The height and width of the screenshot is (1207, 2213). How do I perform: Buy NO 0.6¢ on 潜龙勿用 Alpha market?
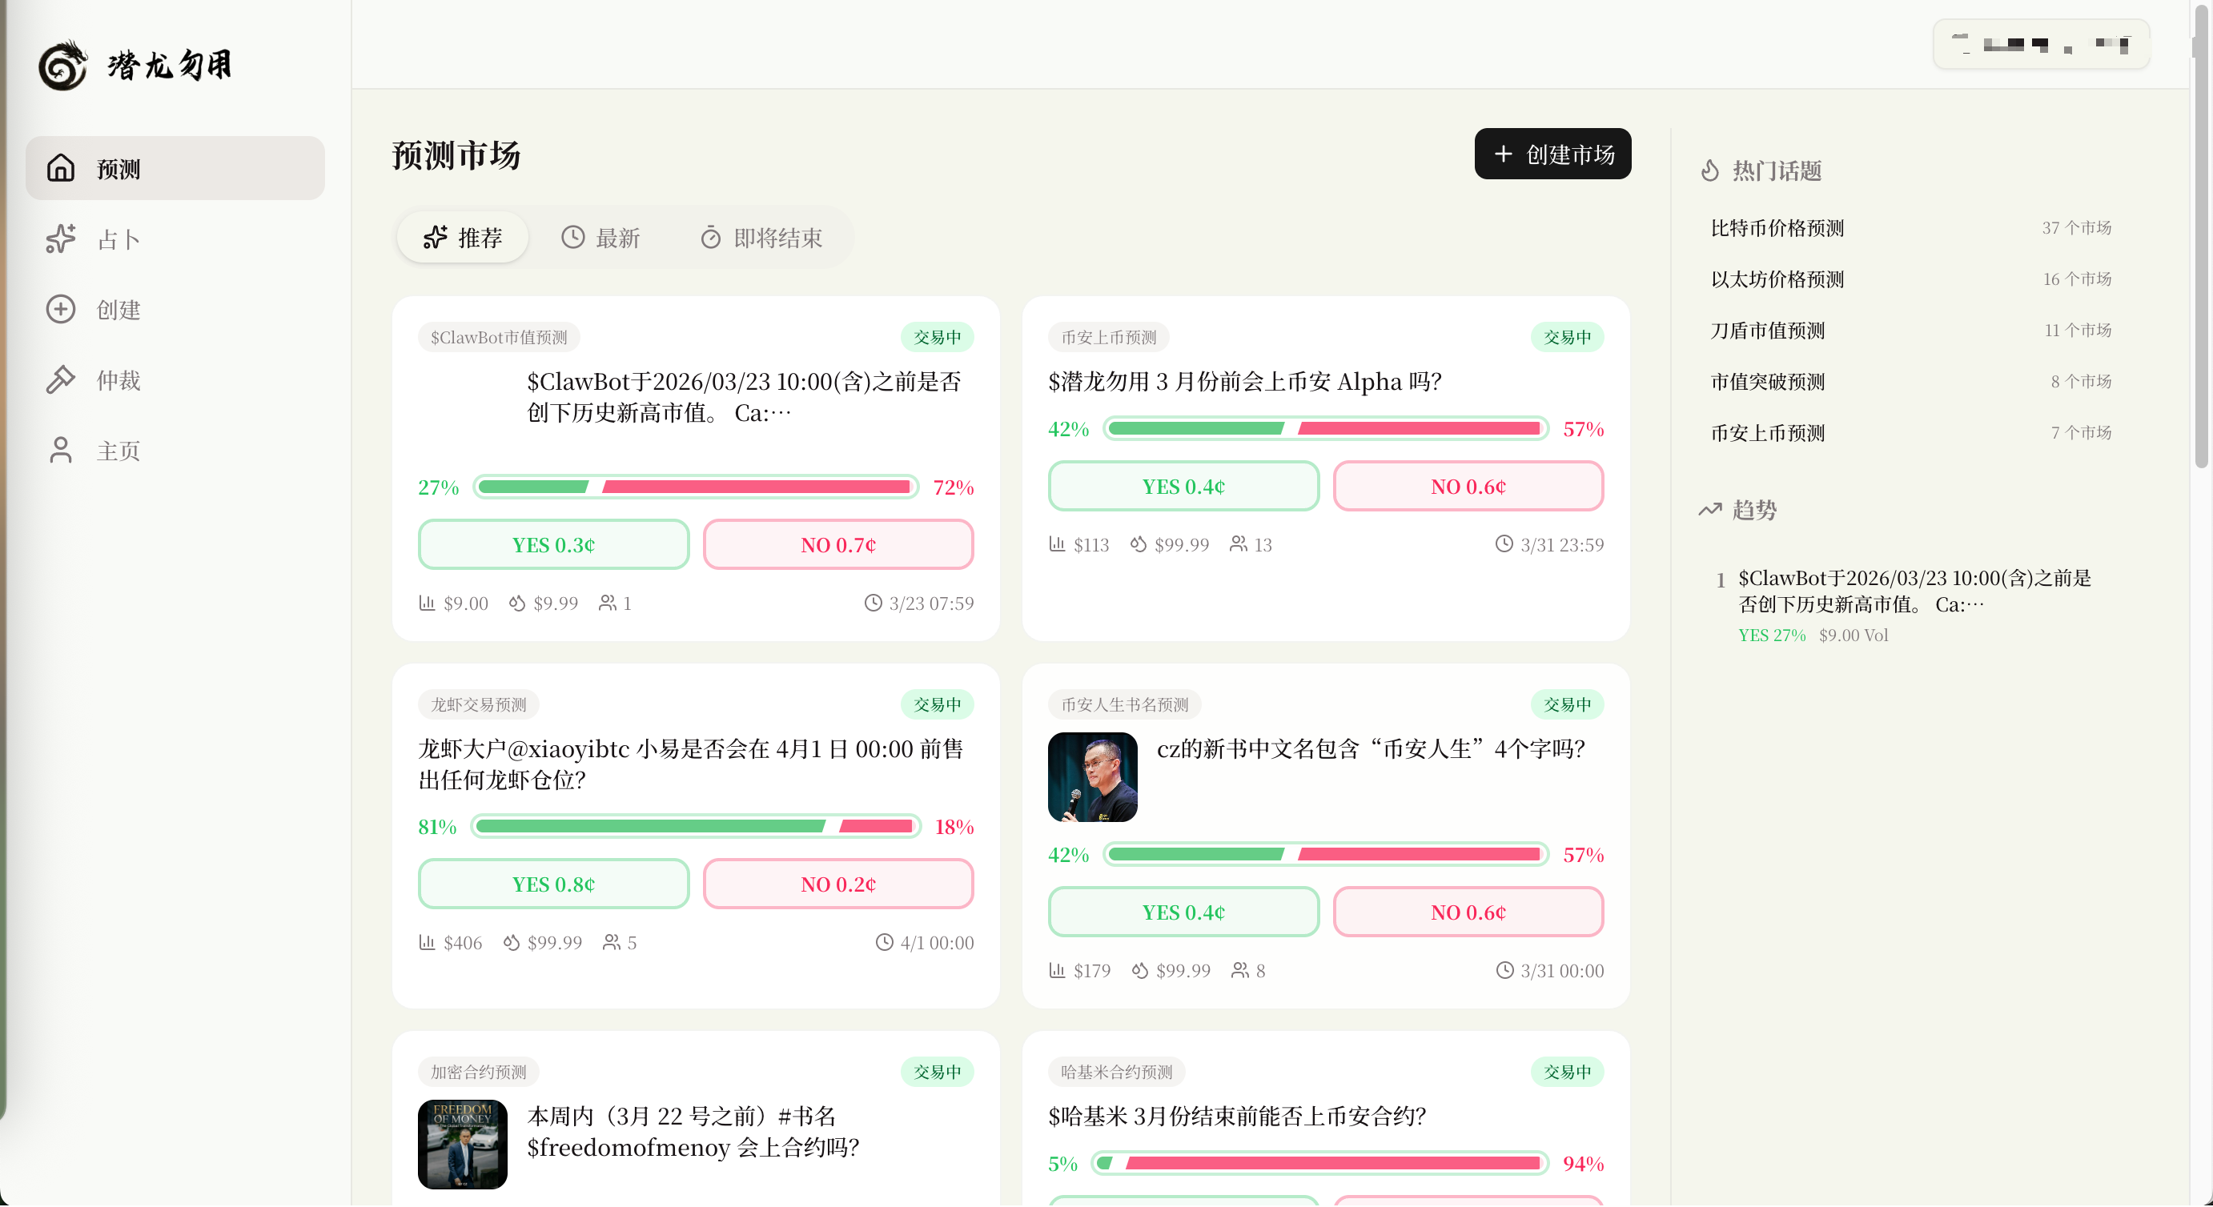point(1468,486)
